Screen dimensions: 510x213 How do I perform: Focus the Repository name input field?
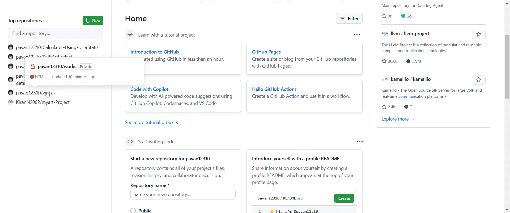(183, 194)
